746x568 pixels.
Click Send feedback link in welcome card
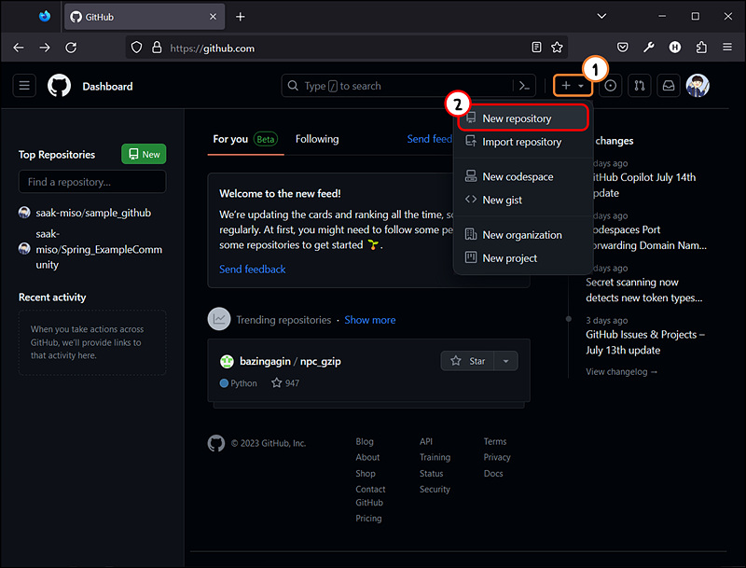click(x=252, y=270)
